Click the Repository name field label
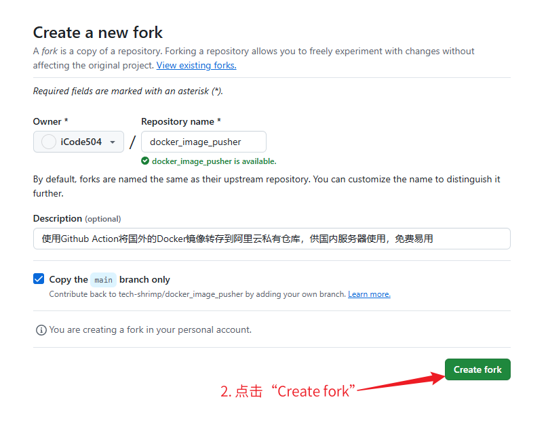This screenshot has width=548, height=425. pyautogui.click(x=181, y=121)
